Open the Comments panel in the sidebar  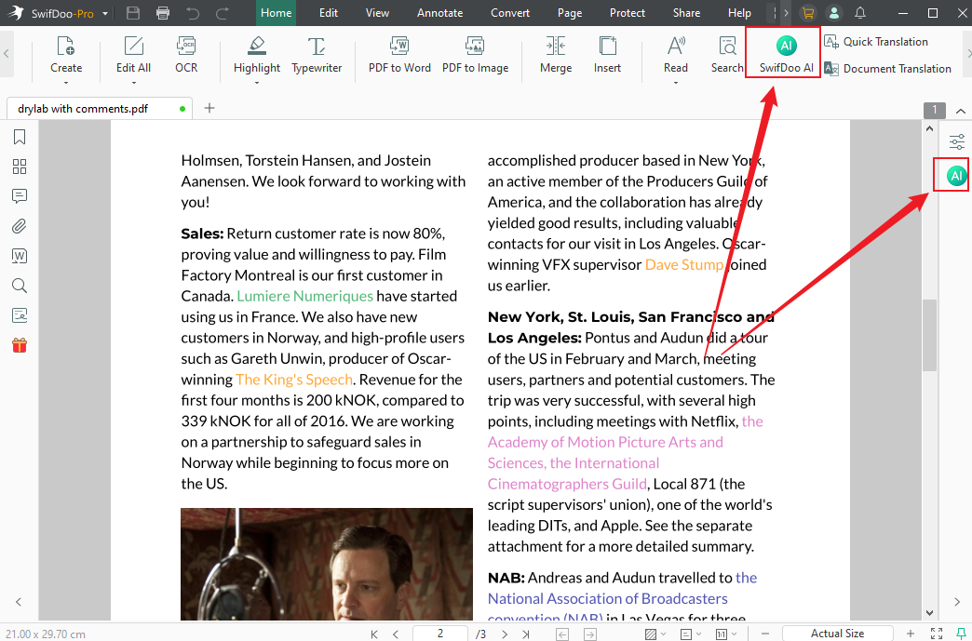click(20, 196)
